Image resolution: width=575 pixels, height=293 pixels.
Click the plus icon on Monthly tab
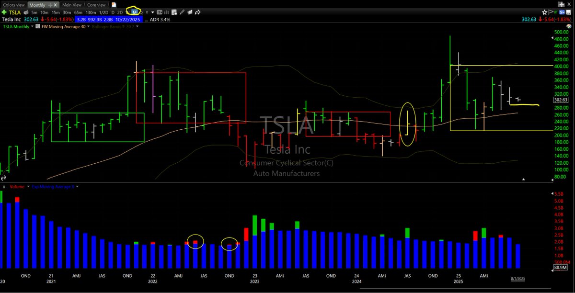click(50, 5)
